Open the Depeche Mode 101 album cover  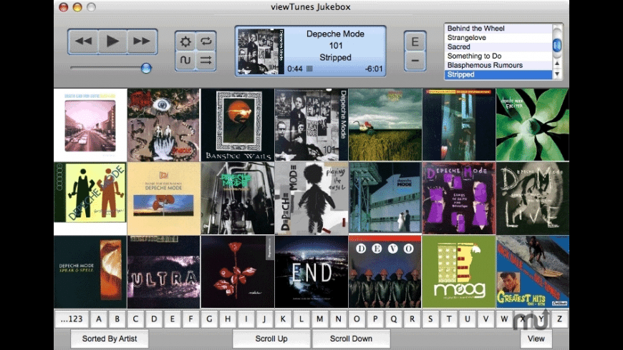click(311, 125)
